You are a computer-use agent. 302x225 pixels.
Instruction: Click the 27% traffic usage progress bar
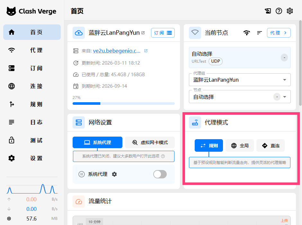click(124, 104)
